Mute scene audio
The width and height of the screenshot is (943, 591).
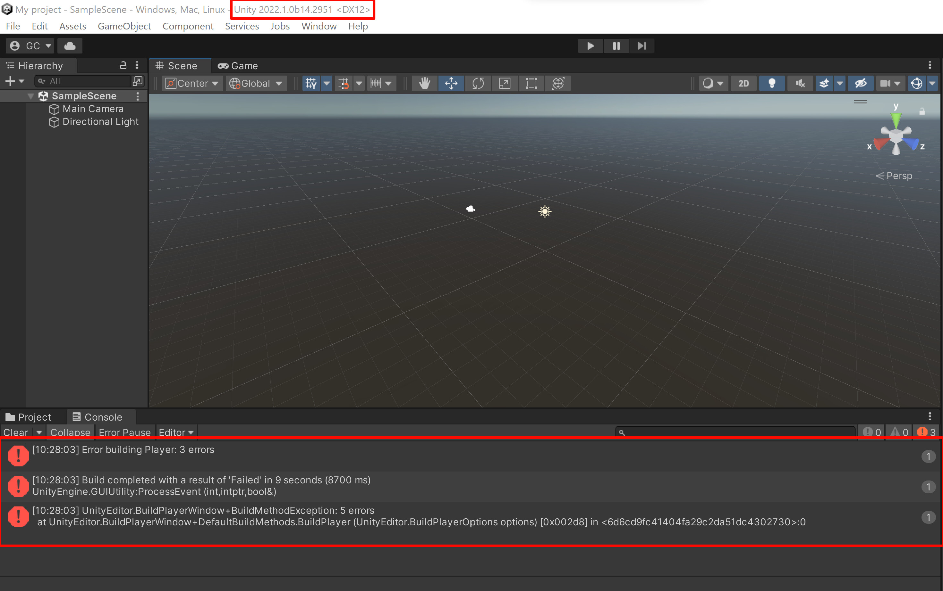[800, 83]
